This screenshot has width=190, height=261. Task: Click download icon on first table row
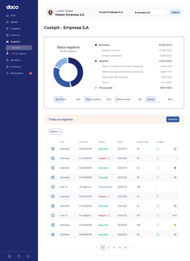coord(53,149)
